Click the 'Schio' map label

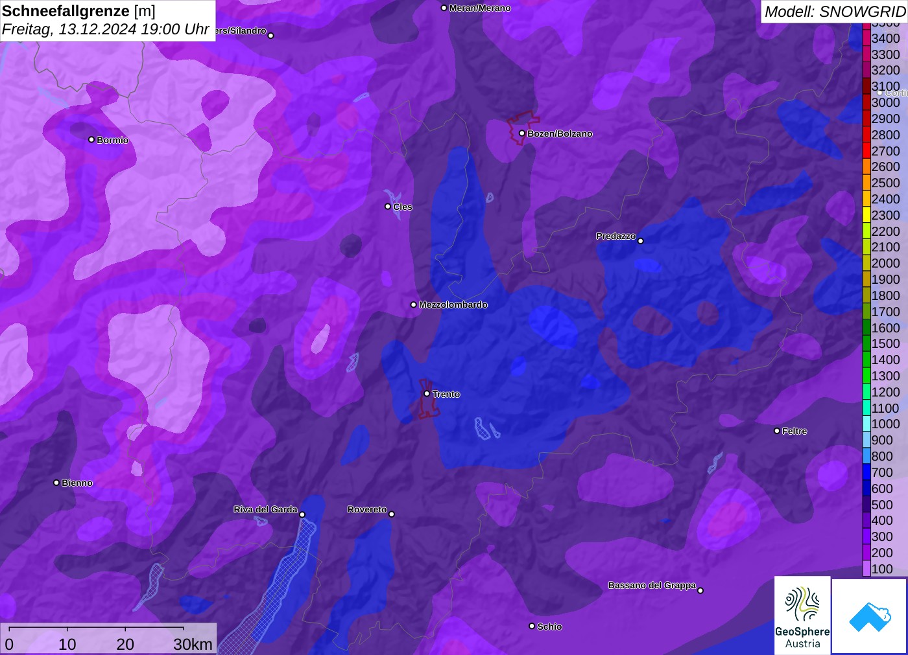[x=549, y=626]
